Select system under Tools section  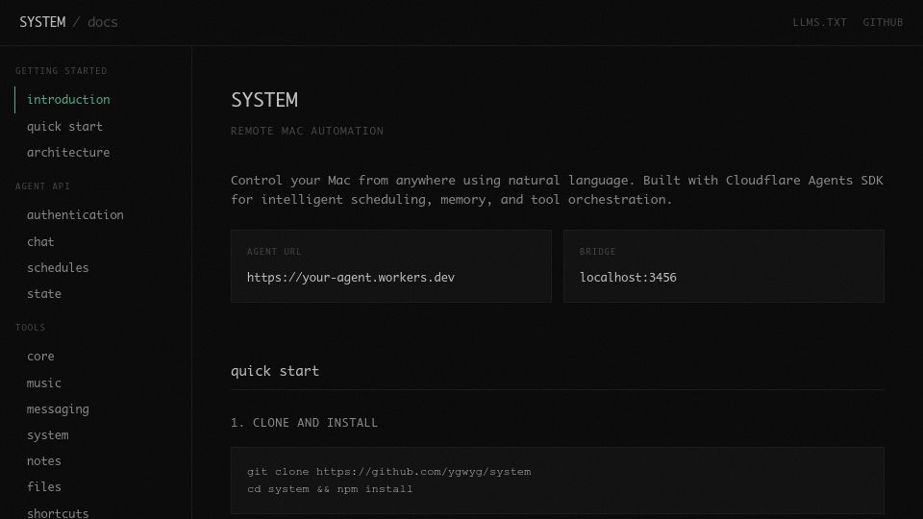coord(48,435)
